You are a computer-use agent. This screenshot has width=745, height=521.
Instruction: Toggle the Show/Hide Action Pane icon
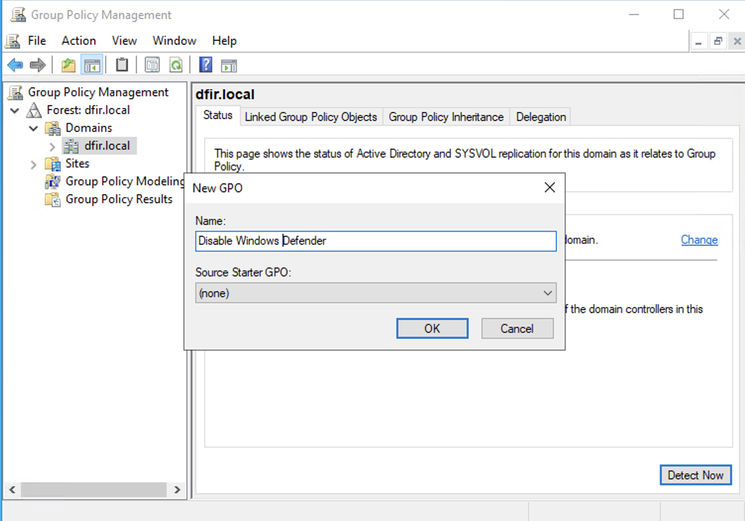[229, 65]
